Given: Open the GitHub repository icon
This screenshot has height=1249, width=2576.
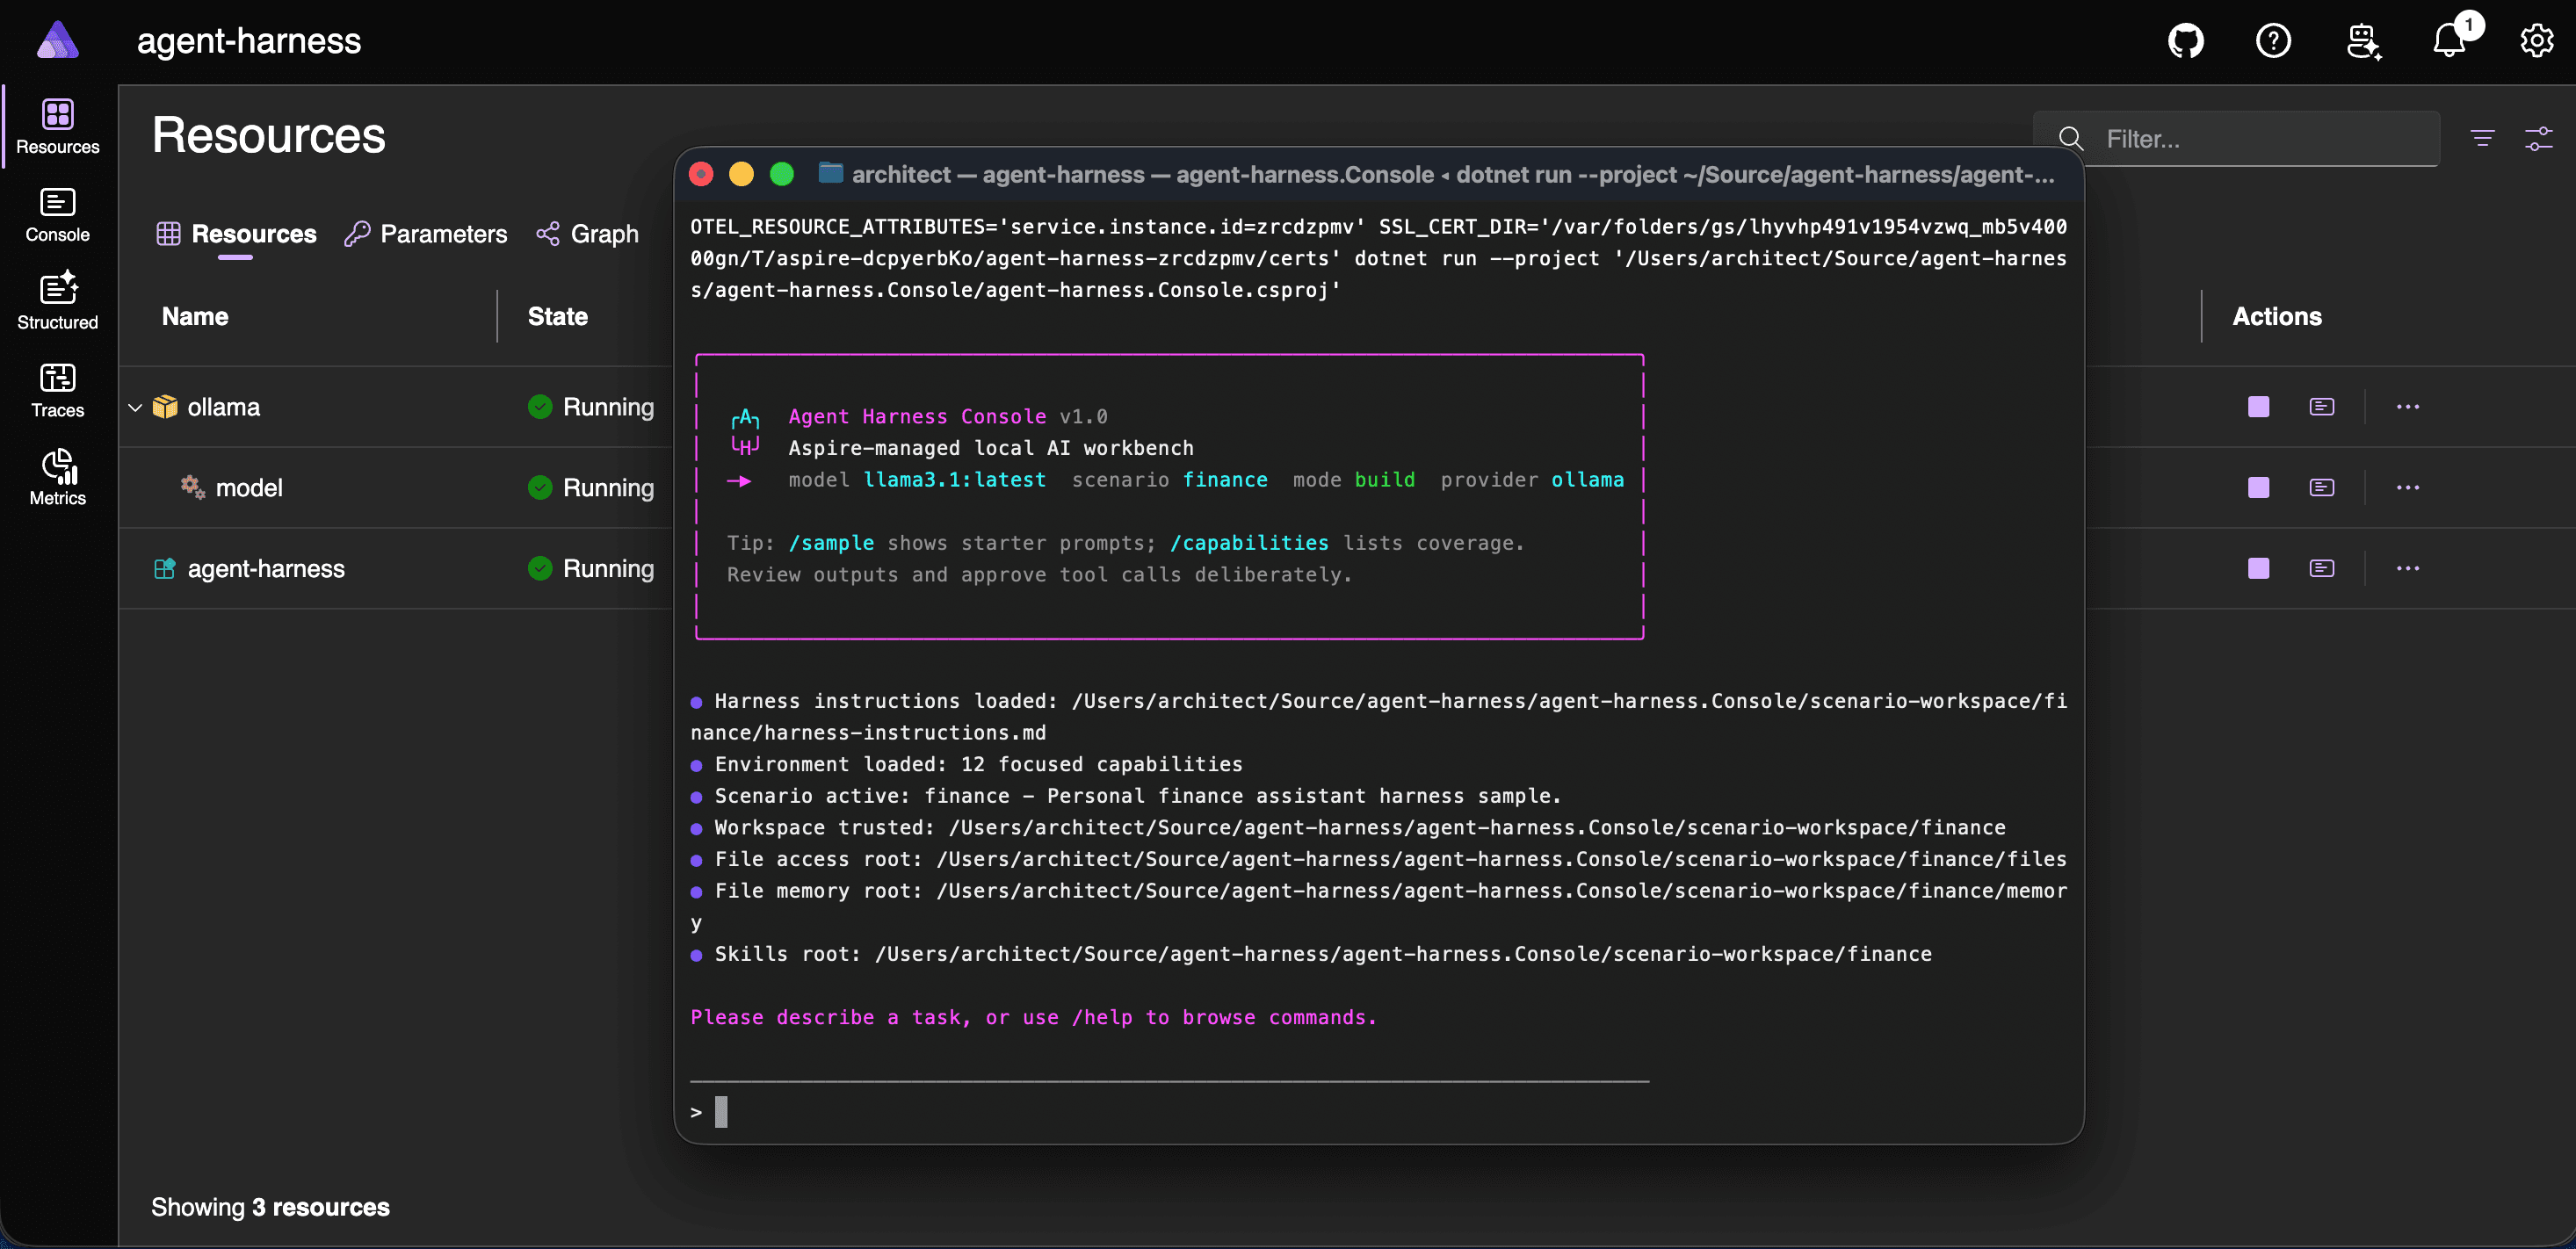Looking at the screenshot, I should (2185, 41).
